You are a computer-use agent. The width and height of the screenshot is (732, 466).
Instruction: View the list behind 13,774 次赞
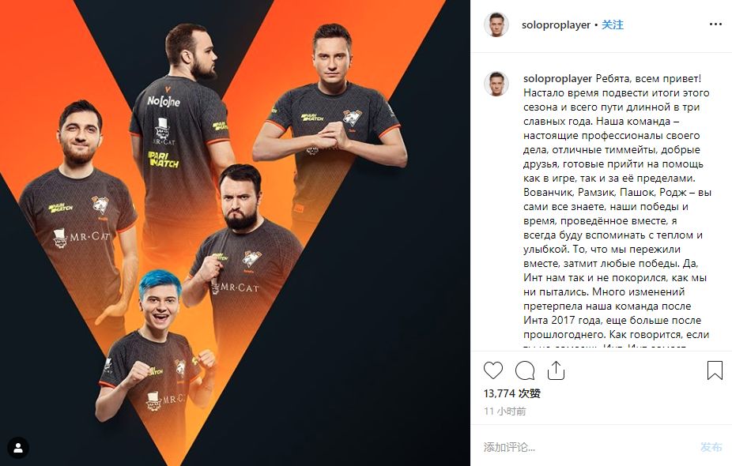point(512,393)
